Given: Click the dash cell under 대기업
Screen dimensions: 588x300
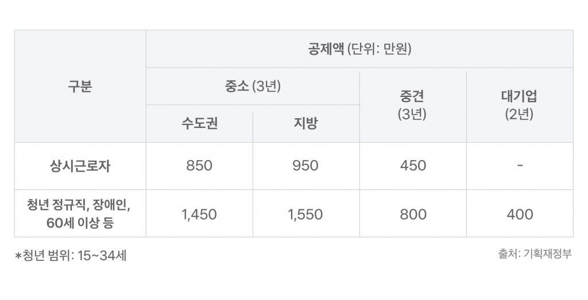Looking at the screenshot, I should 519,166.
